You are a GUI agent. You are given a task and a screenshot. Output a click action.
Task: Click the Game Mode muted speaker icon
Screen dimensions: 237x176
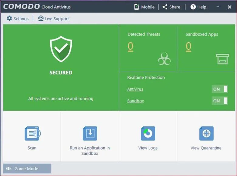pos(9,168)
